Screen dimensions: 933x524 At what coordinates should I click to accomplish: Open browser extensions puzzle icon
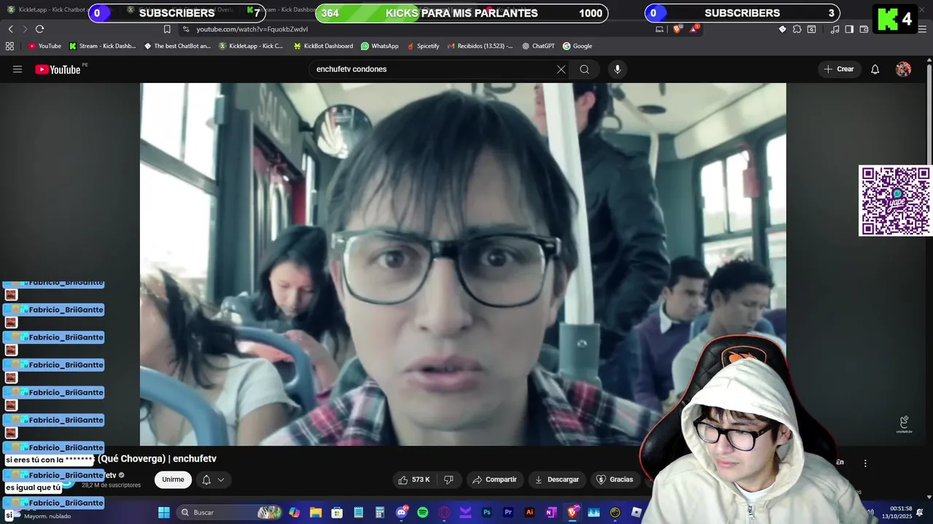[x=797, y=29]
